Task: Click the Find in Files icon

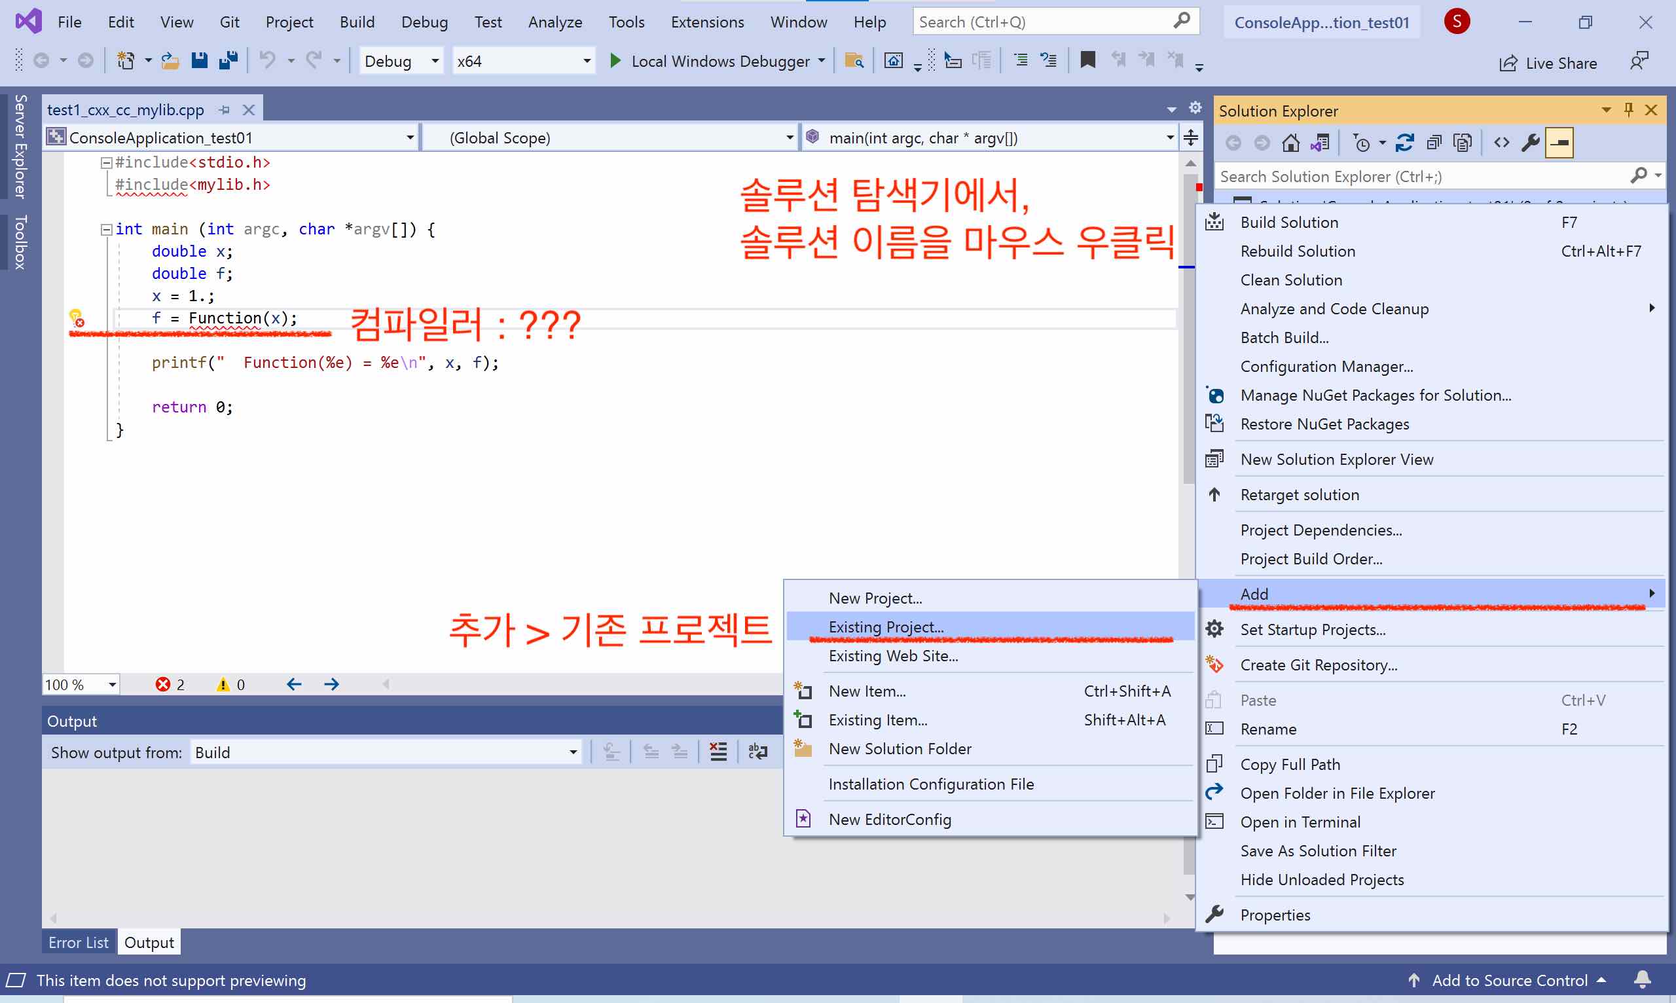Action: 854,61
